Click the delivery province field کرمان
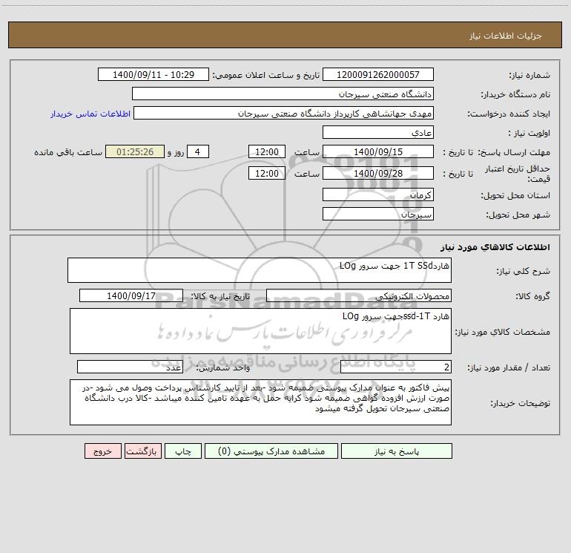The width and height of the screenshot is (571, 553). pyautogui.click(x=378, y=194)
